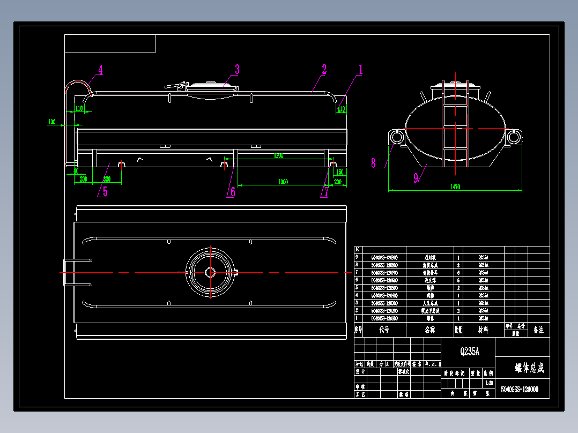
Task: Pick the 320 dimension text
Action: click(107, 179)
